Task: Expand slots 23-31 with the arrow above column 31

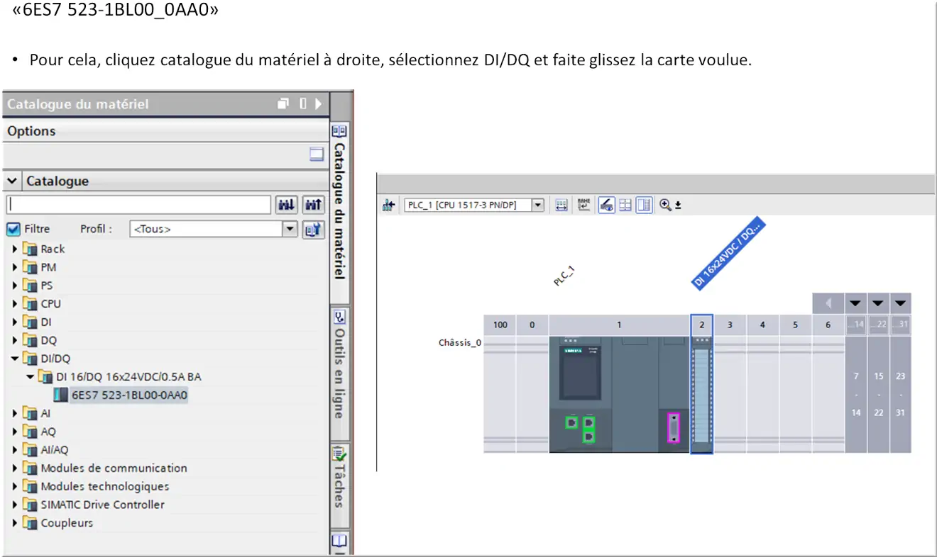Action: (900, 303)
